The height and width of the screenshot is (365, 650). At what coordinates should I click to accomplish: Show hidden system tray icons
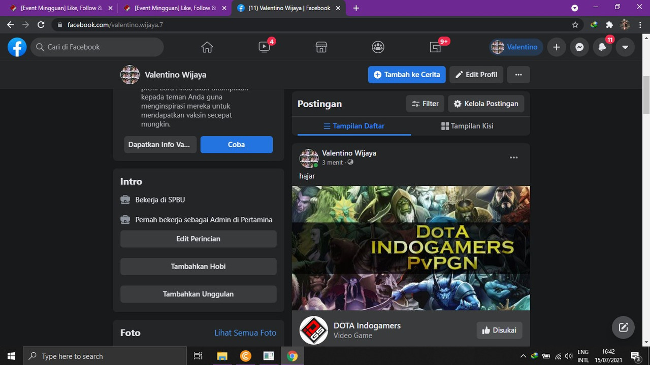(523, 356)
